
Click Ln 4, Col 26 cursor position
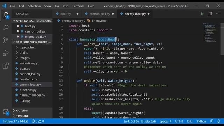pos(140,121)
